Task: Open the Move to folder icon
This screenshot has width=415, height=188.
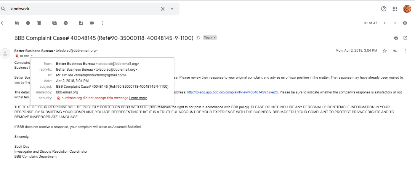Action: (81, 23)
